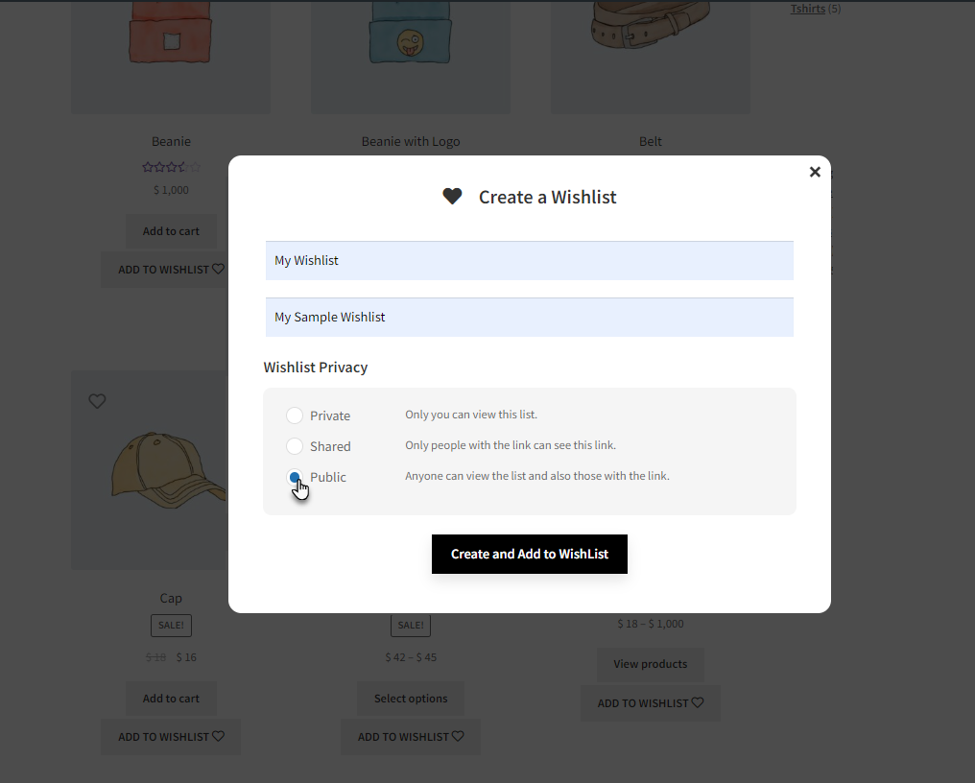
Task: Click the heart icon beside Create a Wishlist
Action: click(452, 197)
